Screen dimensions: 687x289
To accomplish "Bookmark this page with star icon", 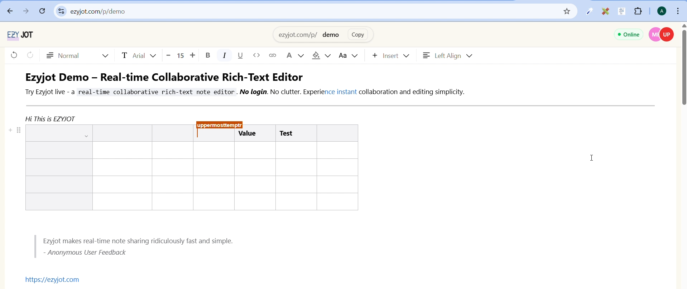I will click(x=567, y=11).
